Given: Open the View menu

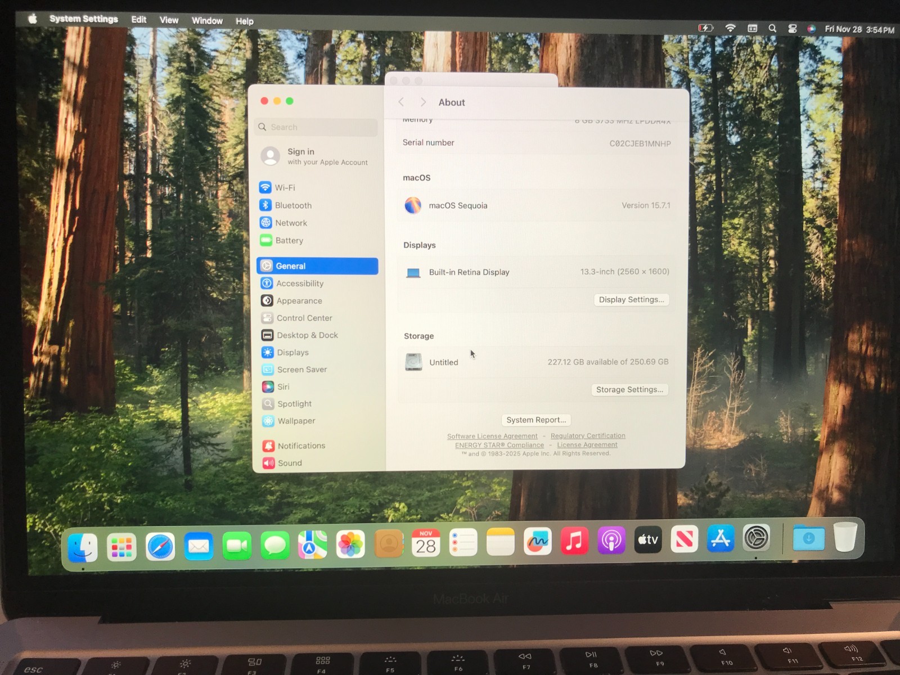Looking at the screenshot, I should point(169,20).
